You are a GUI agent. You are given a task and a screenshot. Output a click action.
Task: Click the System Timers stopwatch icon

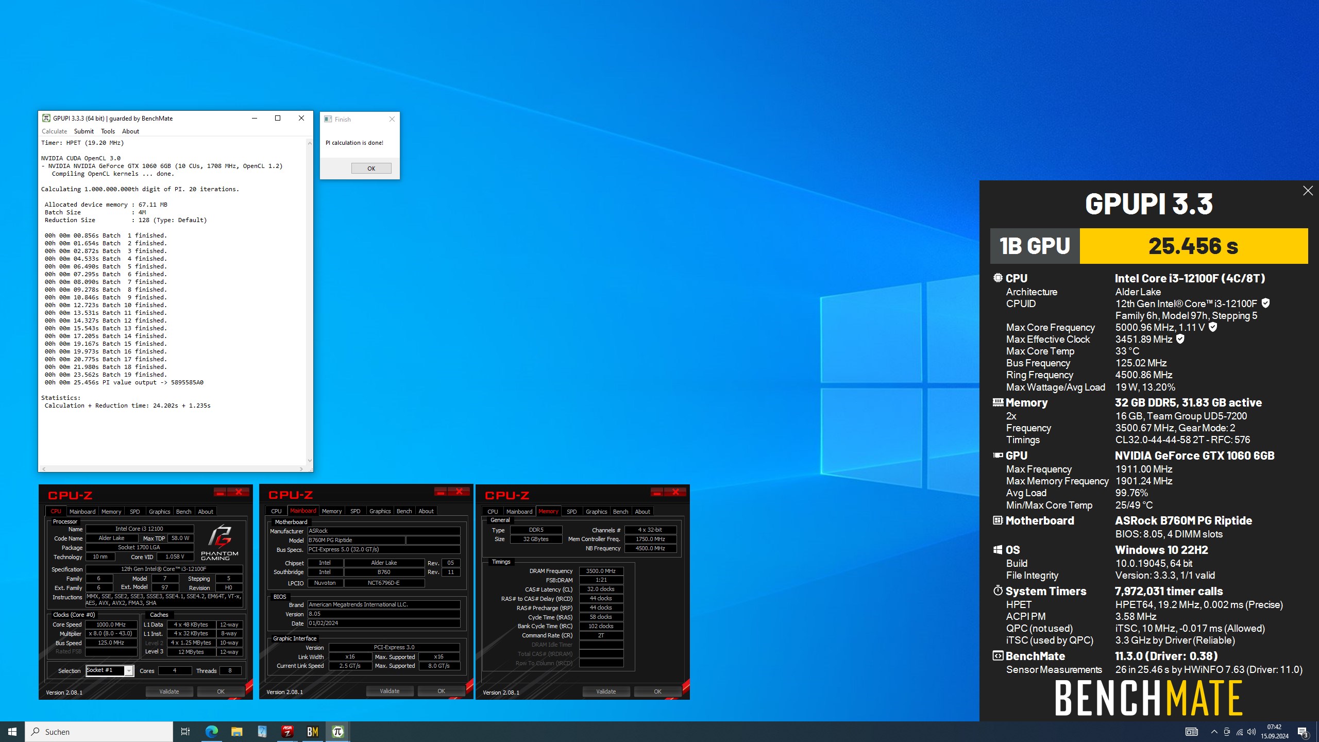pyautogui.click(x=998, y=590)
